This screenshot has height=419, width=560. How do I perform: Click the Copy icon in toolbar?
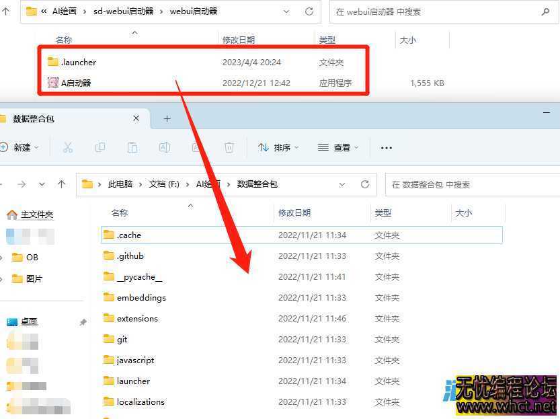click(x=100, y=147)
